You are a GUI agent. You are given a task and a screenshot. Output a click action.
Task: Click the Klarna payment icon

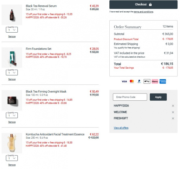pos(155,81)
